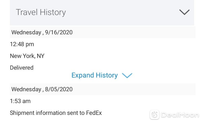Click the word FedEx in shipment status
The height and width of the screenshot is (123, 204).
coord(94,113)
